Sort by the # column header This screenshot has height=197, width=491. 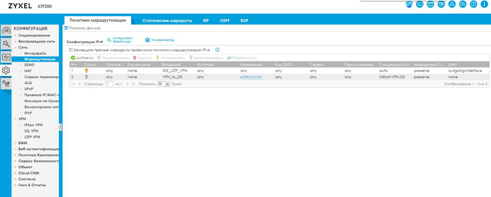[x=74, y=65]
